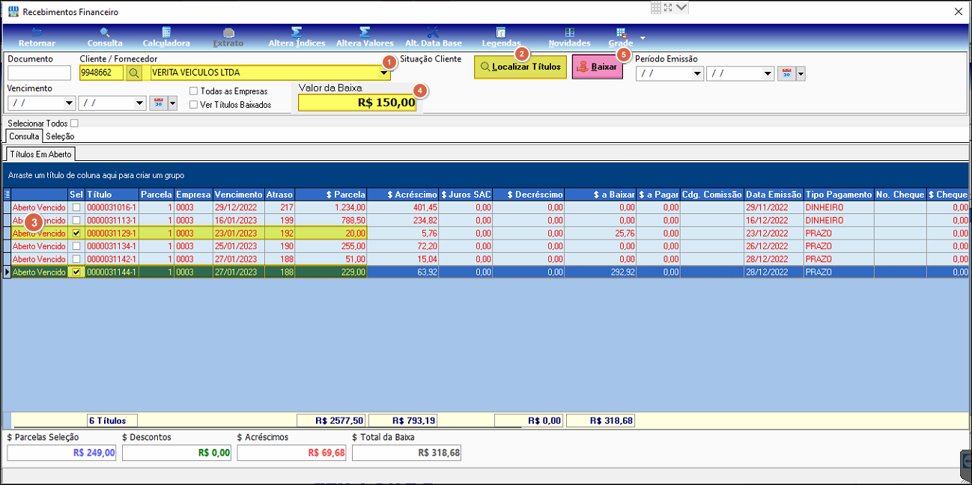Toggle the Selecionar Todos checkbox
Screen dimensions: 972x485
point(74,123)
